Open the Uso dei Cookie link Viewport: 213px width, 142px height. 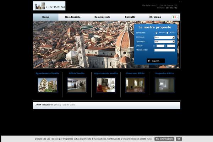coord(69,105)
